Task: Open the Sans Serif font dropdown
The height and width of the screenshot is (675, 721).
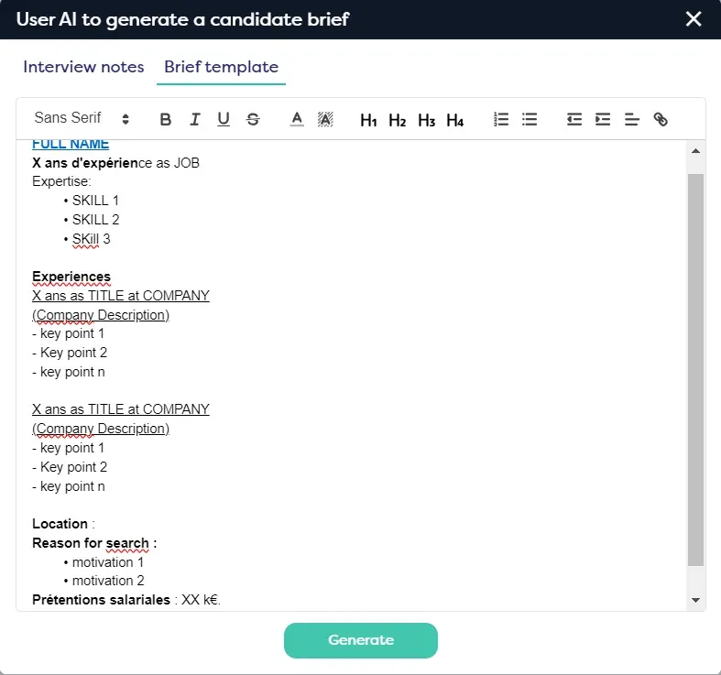Action: click(x=82, y=118)
